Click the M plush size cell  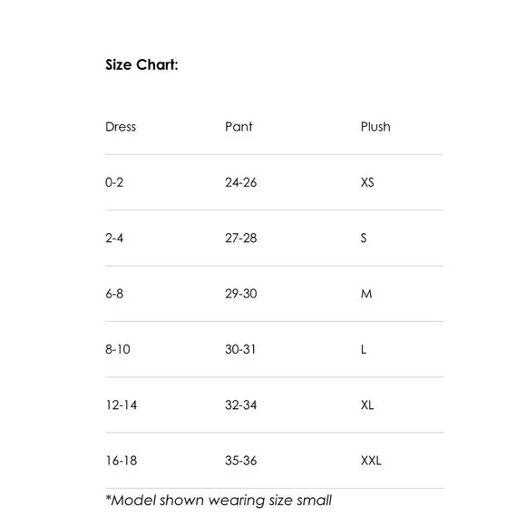366,294
